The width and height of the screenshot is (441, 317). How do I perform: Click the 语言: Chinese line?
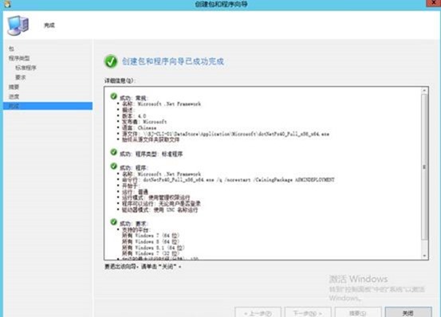(x=140, y=127)
